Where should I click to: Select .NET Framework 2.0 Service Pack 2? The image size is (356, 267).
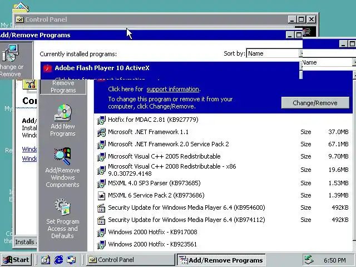pyautogui.click(x=224, y=144)
